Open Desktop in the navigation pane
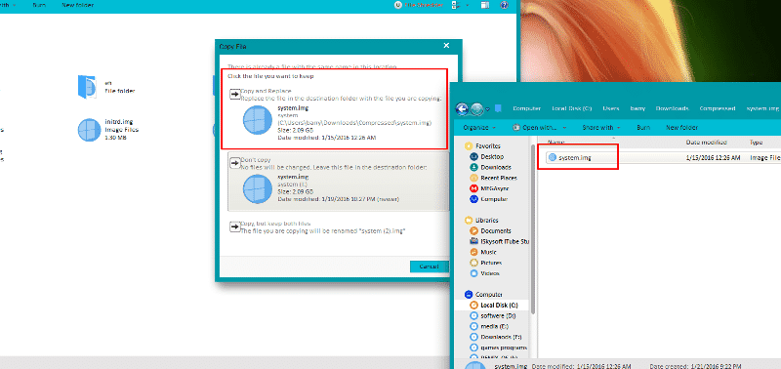This screenshot has width=781, height=369. [x=492, y=156]
